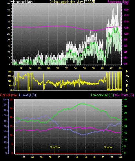135x161 pixels.
Task: Click the 'Temperature (°C)' legend label
Action: pyautogui.click(x=102, y=95)
